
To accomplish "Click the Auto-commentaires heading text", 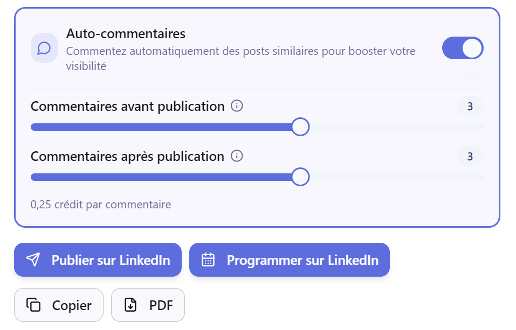I will (126, 34).
